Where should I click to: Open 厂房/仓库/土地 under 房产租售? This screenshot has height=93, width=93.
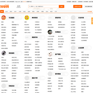point(62,69)
